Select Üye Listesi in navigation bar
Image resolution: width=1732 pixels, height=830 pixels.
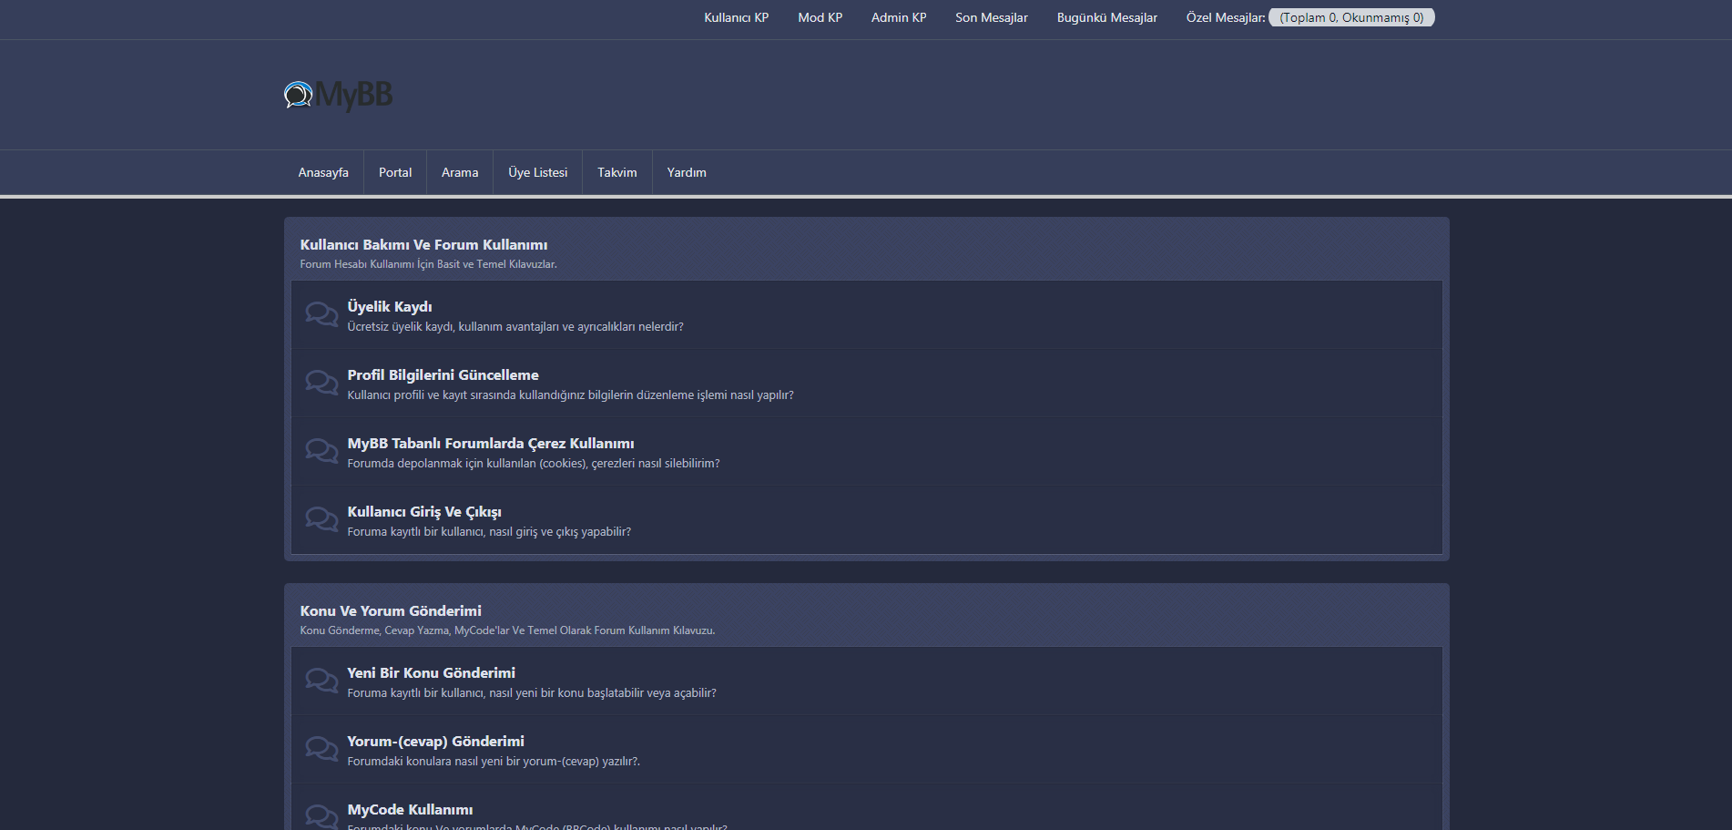point(537,172)
